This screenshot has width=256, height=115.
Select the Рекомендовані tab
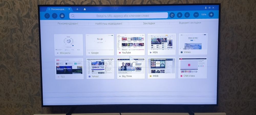(68, 24)
